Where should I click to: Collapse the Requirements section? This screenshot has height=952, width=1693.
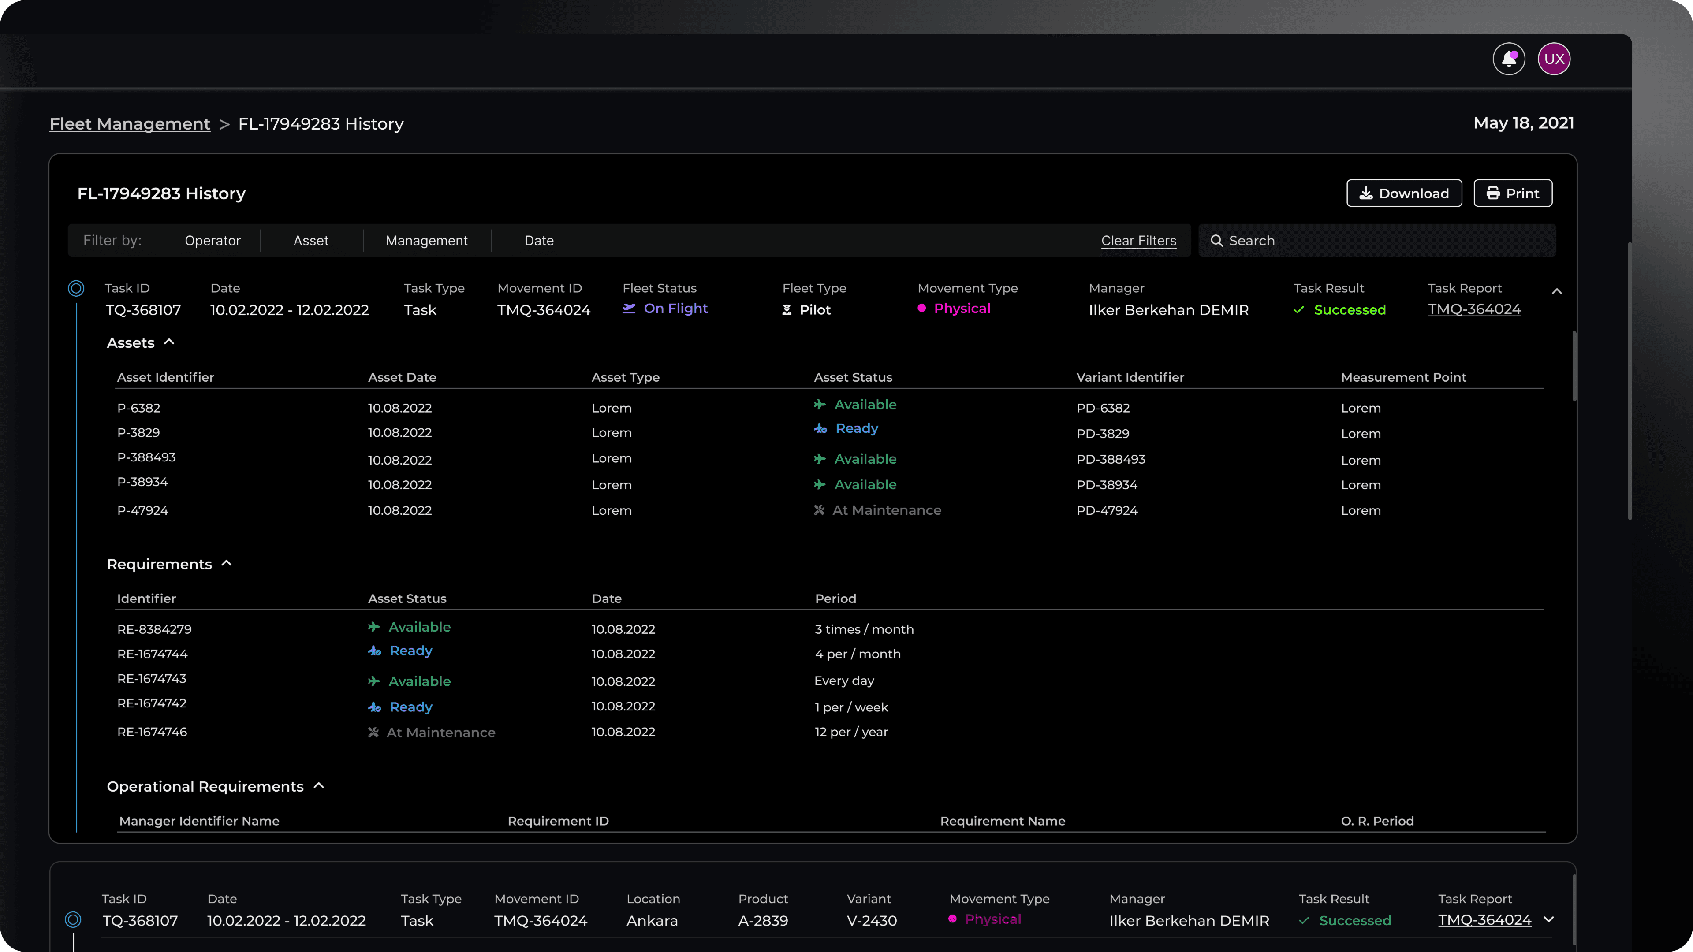[227, 563]
